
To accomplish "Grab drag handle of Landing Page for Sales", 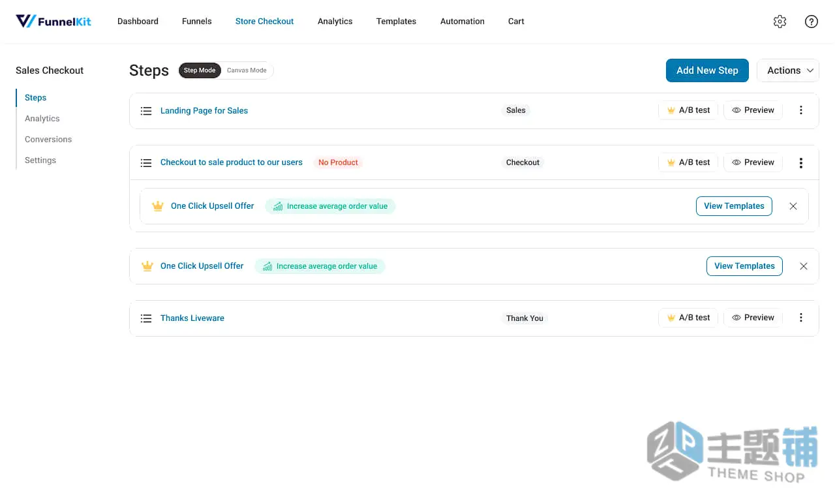I will click(x=146, y=111).
